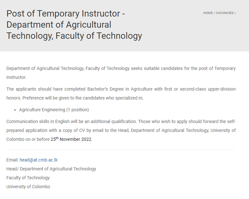This screenshot has width=249, height=199.
Task: Click the superscript "th" in the date
Action: tap(57, 138)
